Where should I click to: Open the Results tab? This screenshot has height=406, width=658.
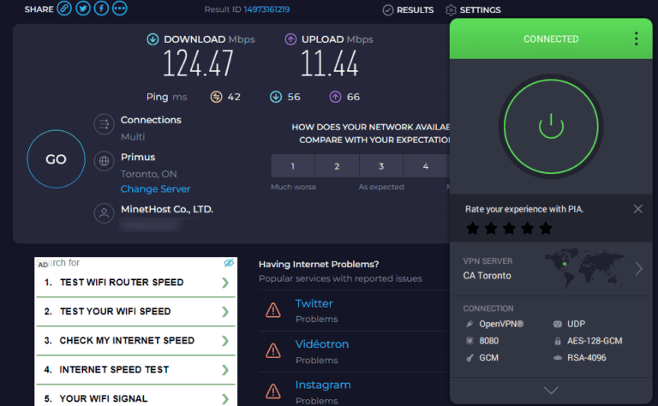coord(408,10)
